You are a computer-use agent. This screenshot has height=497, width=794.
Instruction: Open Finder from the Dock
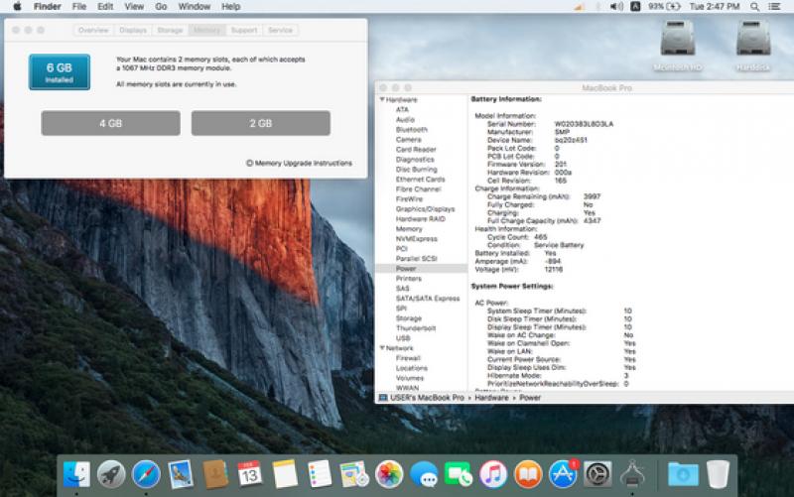point(76,474)
